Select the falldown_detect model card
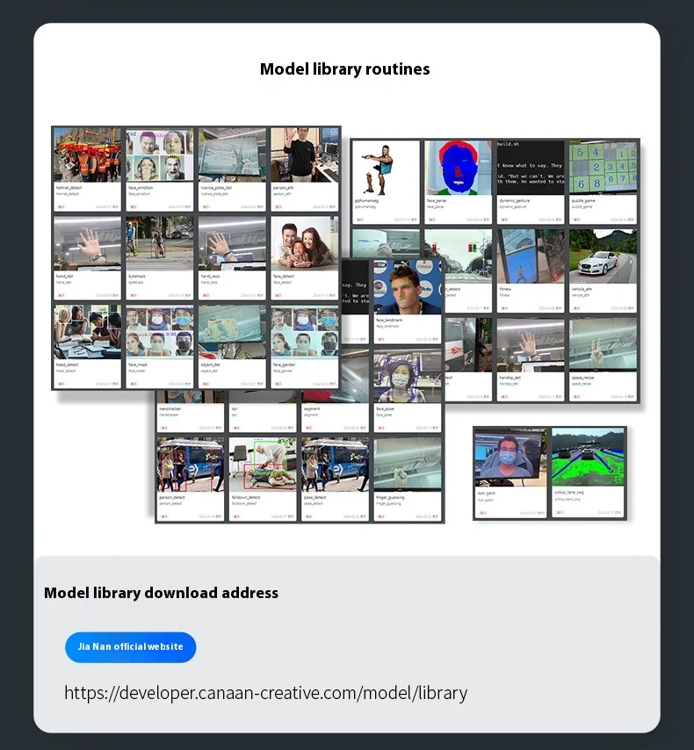 pos(262,465)
